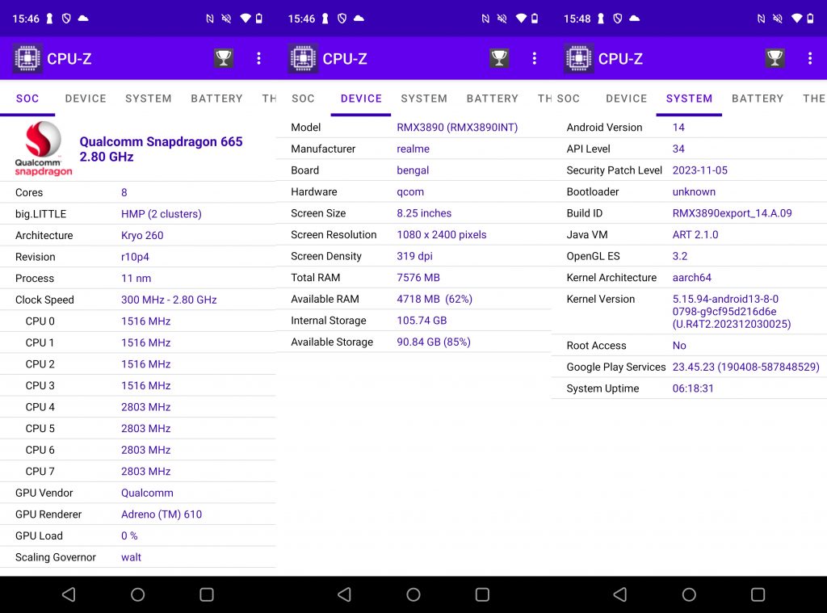Click the '06:18:31' system uptime value
827x613 pixels.
[693, 388]
